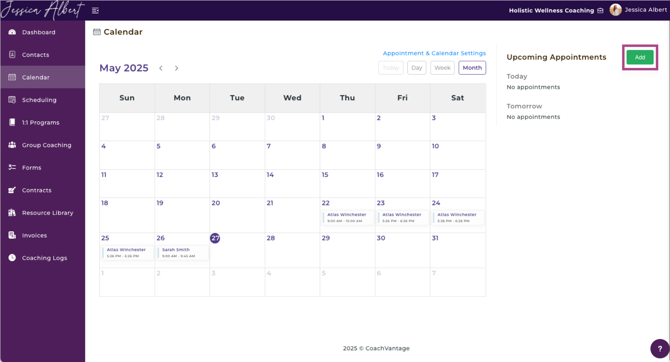
Task: Click the Invoices document icon
Action: pyautogui.click(x=12, y=235)
